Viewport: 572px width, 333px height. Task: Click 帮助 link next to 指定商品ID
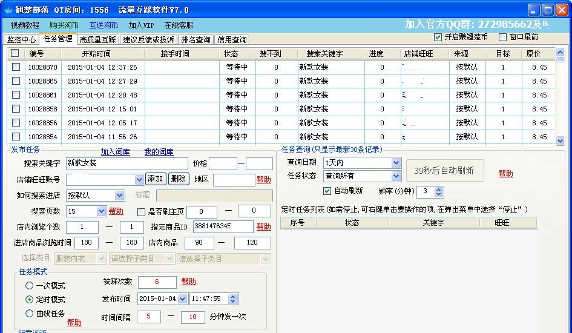(263, 227)
